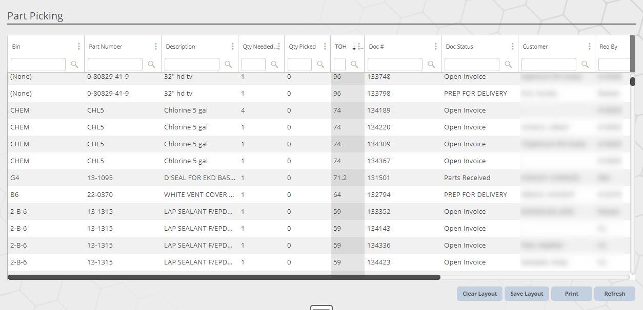This screenshot has height=310, width=643.
Task: Open the Part Number column options menu
Action: click(x=156, y=47)
